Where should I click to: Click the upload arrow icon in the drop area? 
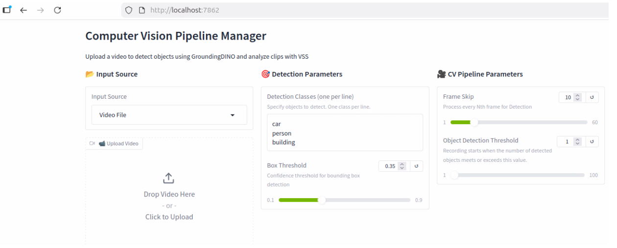168,178
